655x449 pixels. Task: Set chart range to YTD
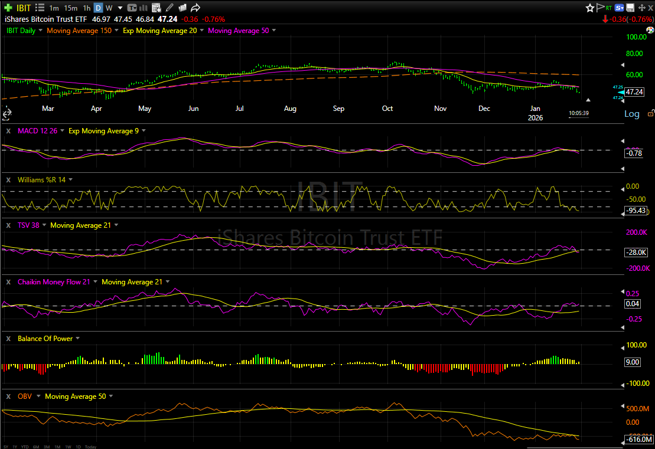point(24,447)
